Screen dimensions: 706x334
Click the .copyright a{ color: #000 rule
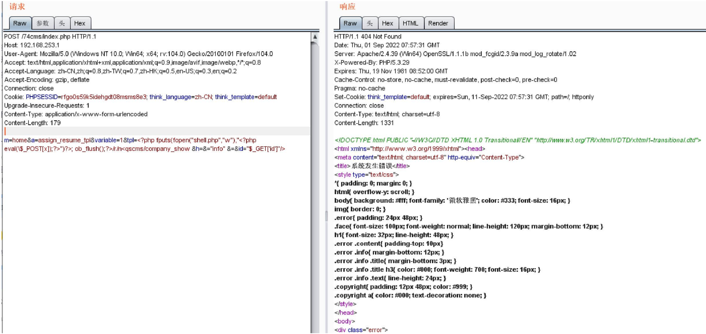(410, 296)
